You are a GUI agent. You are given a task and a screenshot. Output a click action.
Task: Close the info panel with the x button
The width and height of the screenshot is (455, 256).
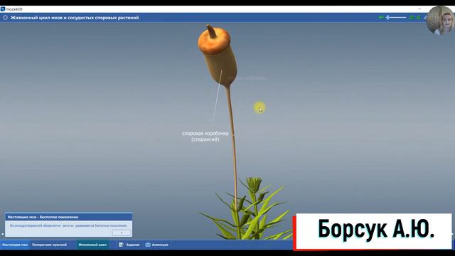[x=122, y=233]
